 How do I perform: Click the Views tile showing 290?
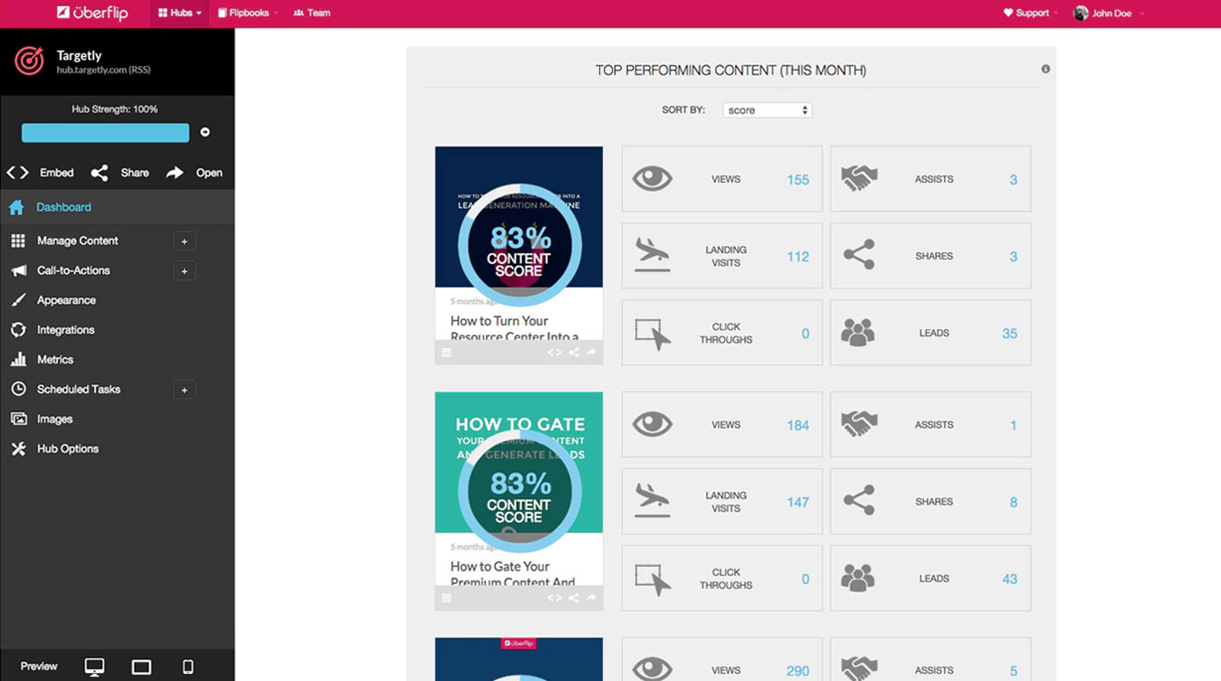click(722, 659)
